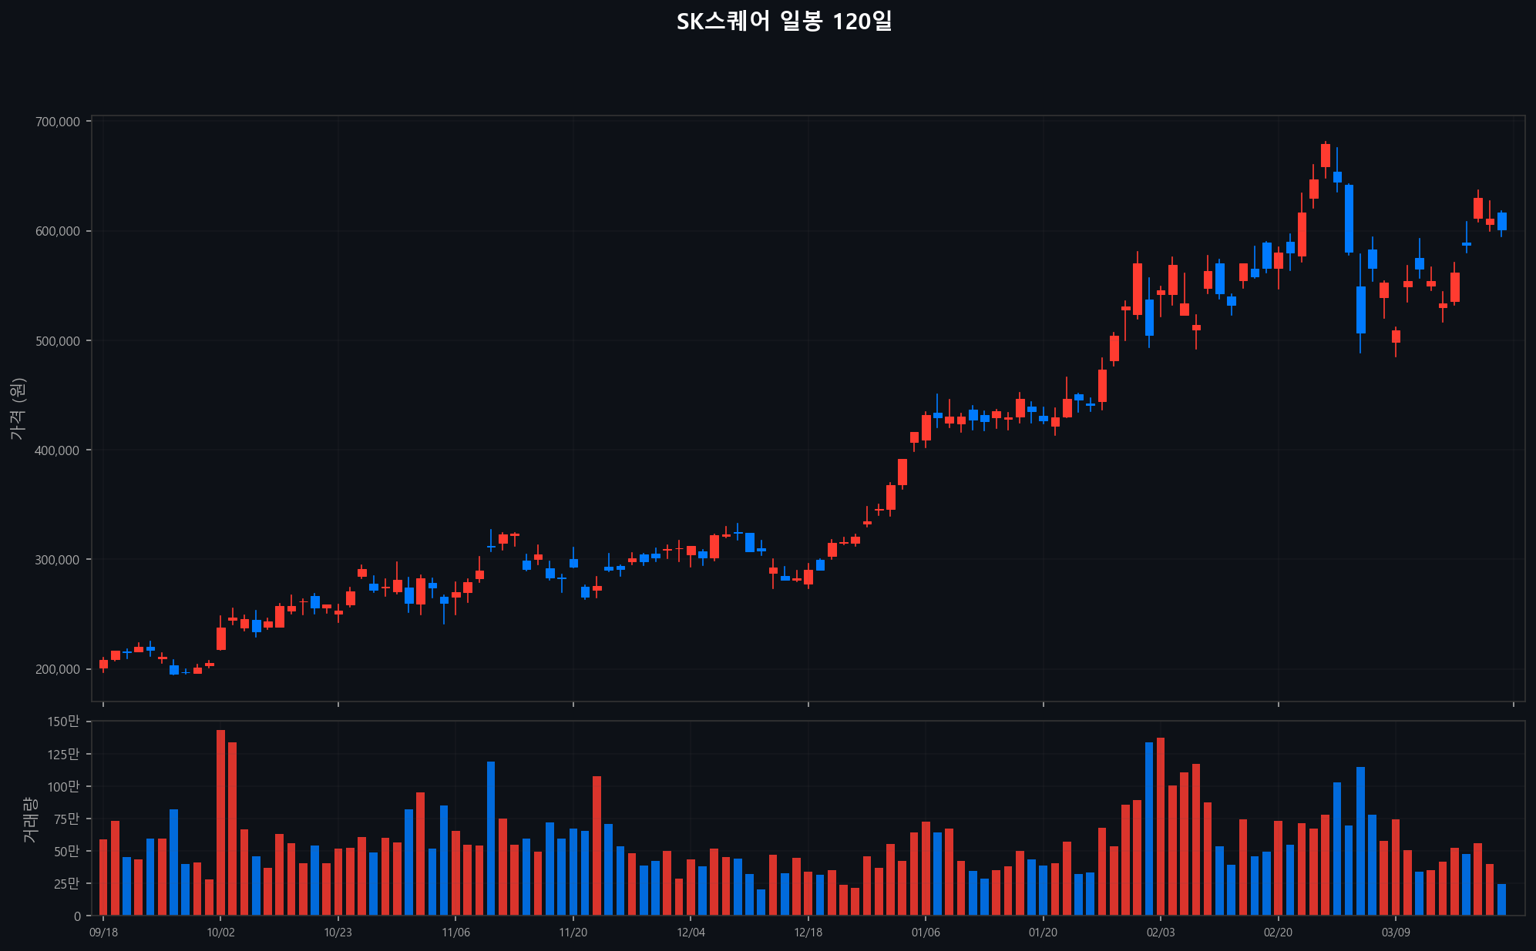Click the final small blue volume bar
Image resolution: width=1536 pixels, height=951 pixels.
click(x=1502, y=900)
